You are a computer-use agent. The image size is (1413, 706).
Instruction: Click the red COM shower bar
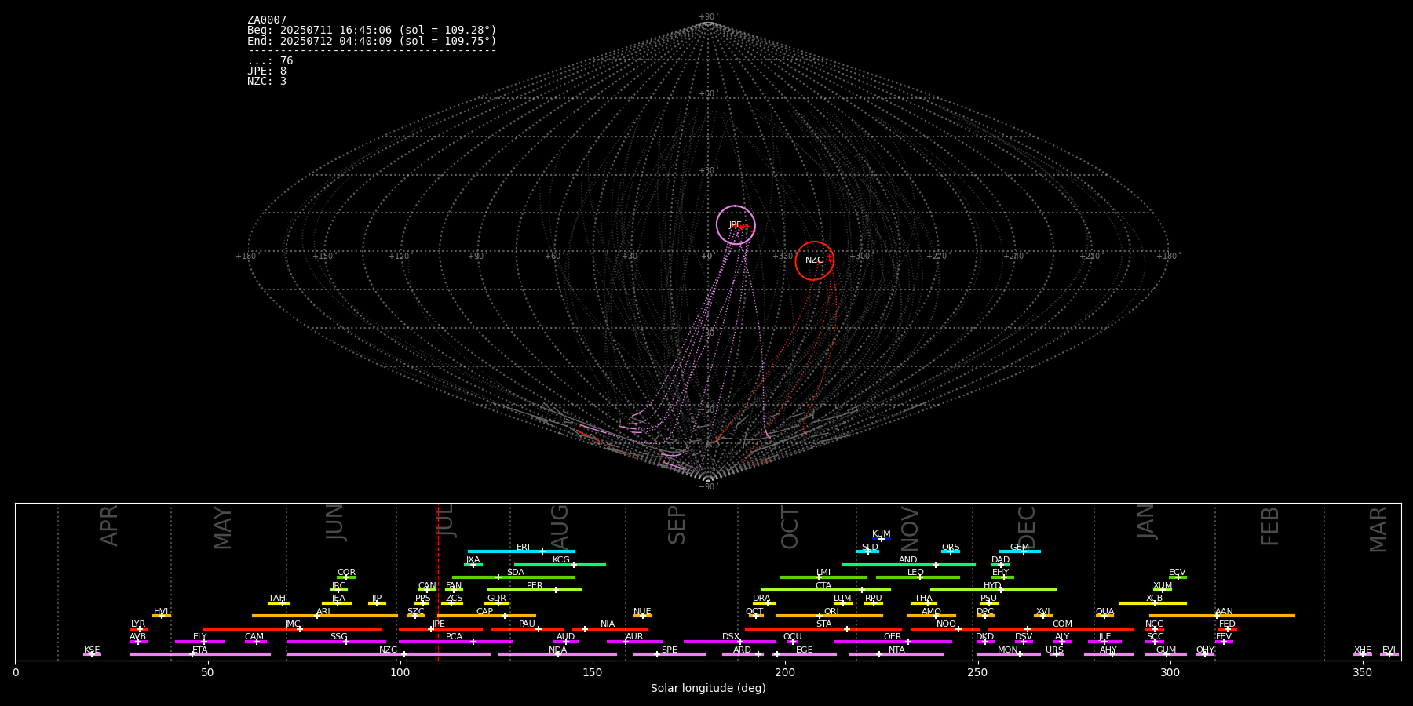[x=1061, y=629]
